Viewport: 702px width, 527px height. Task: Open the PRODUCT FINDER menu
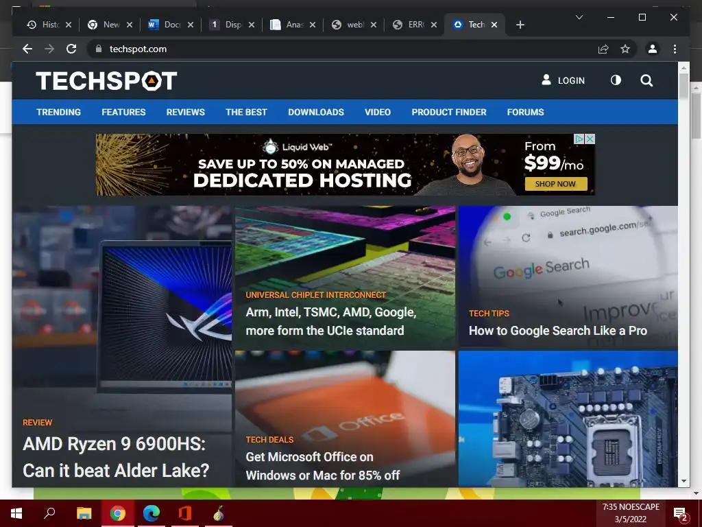(x=448, y=112)
